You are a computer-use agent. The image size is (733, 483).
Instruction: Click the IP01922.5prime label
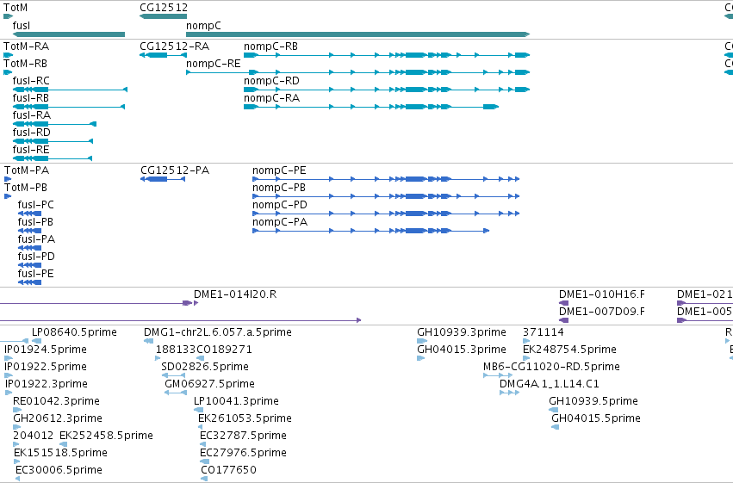[46, 367]
